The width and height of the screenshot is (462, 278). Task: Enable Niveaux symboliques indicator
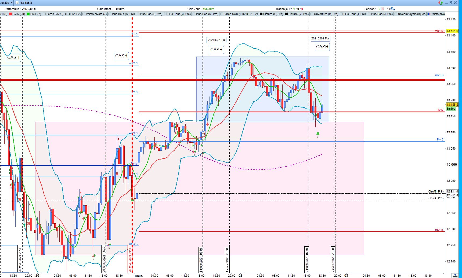pyautogui.click(x=396, y=14)
